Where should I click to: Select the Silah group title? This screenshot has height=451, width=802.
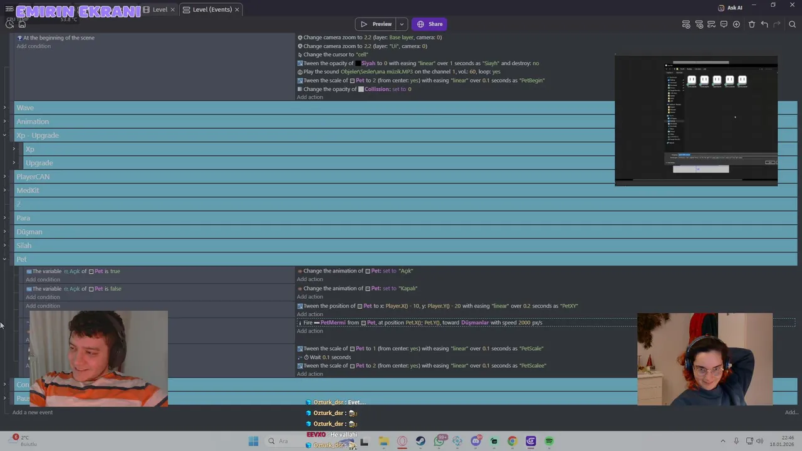point(24,246)
